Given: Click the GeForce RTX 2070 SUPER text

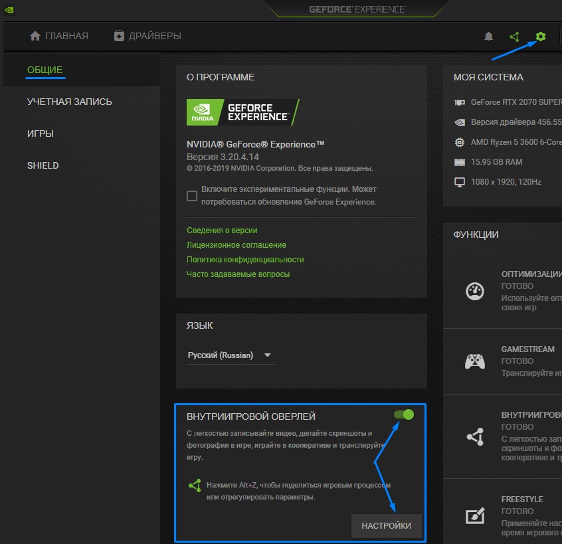Looking at the screenshot, I should pos(516,102).
